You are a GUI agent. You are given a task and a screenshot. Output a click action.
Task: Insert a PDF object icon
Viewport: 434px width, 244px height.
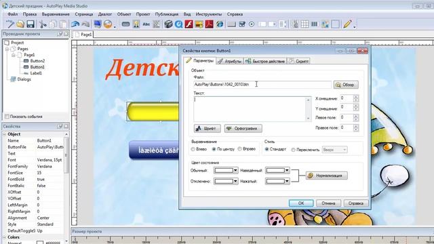coord(209,24)
